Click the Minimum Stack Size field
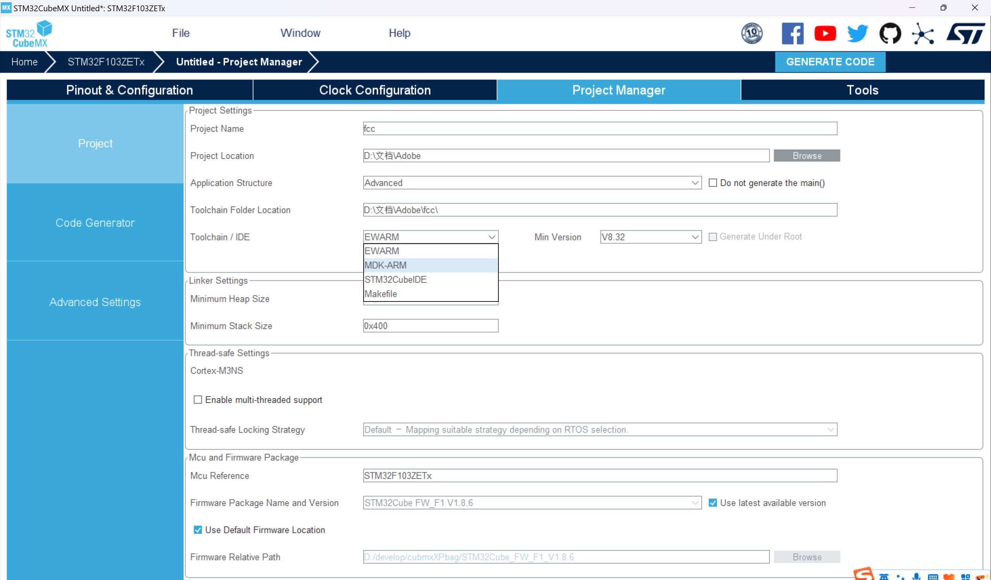This screenshot has height=580, width=991. coord(431,326)
